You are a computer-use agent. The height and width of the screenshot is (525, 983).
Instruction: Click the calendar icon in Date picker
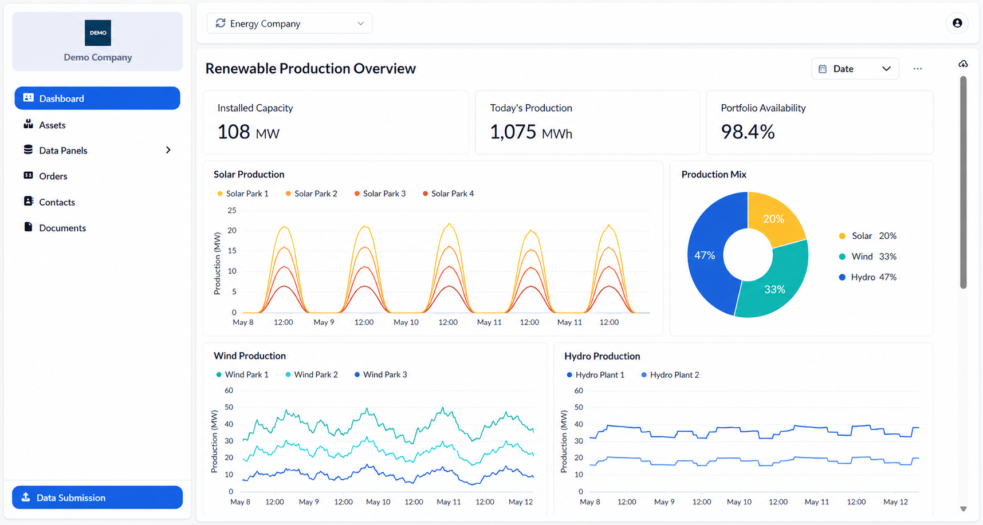pyautogui.click(x=823, y=69)
